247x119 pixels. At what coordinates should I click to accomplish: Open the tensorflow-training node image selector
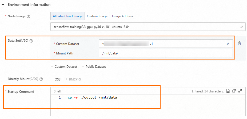coord(144,27)
